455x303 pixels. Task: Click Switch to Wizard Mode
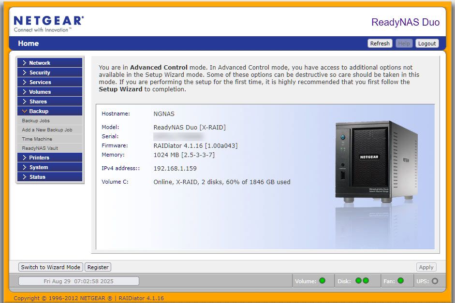50,267
